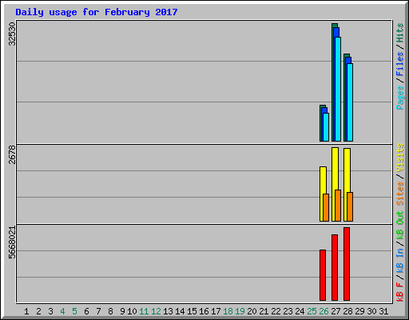Click day 19 on the x-axis
The height and width of the screenshot is (320, 409).
pyautogui.click(x=240, y=311)
